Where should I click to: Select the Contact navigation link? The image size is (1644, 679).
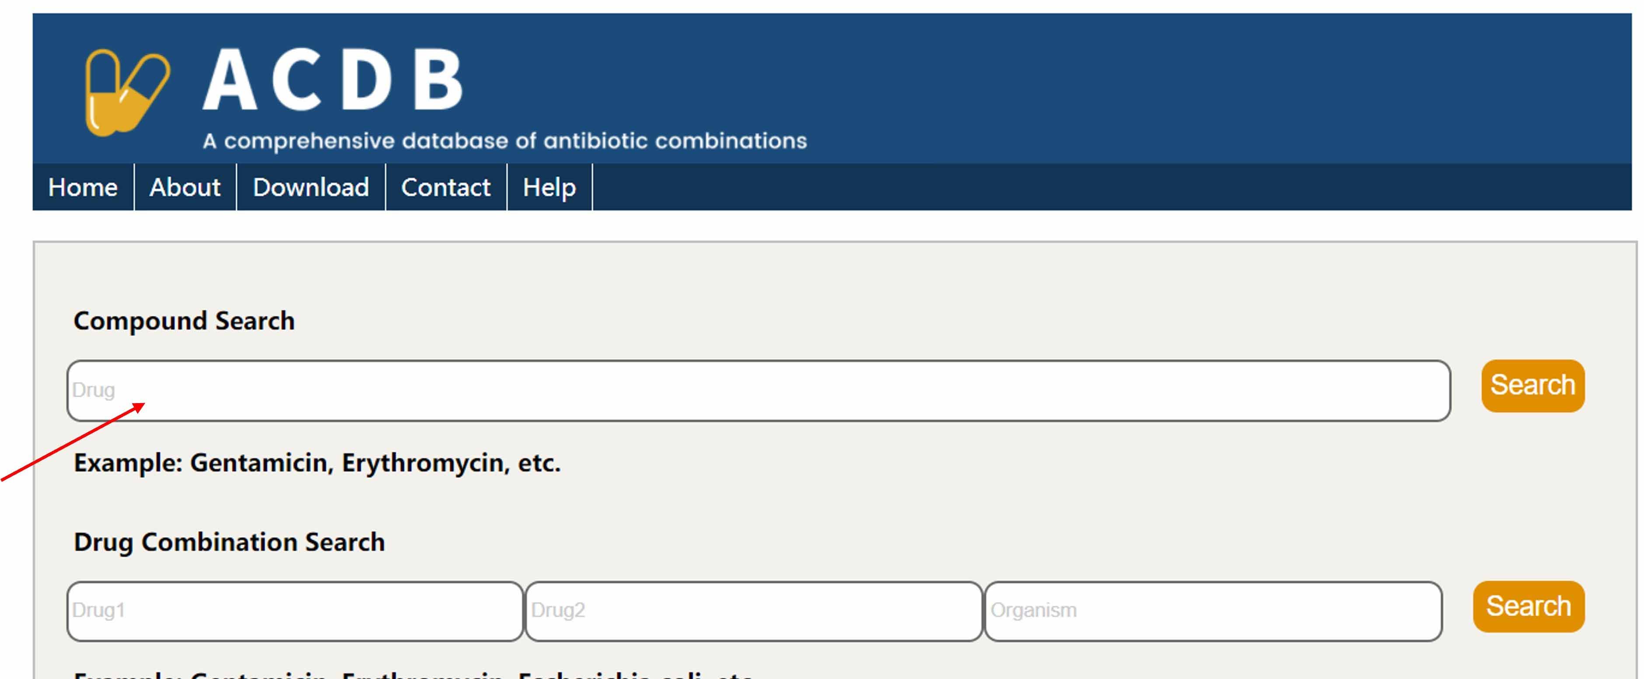click(x=446, y=187)
